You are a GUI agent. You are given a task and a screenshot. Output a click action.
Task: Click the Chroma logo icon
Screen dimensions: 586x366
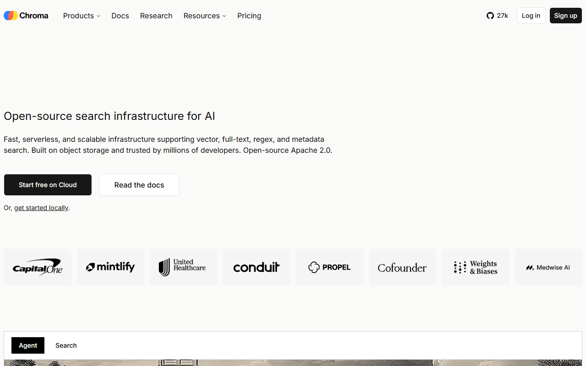(x=11, y=16)
